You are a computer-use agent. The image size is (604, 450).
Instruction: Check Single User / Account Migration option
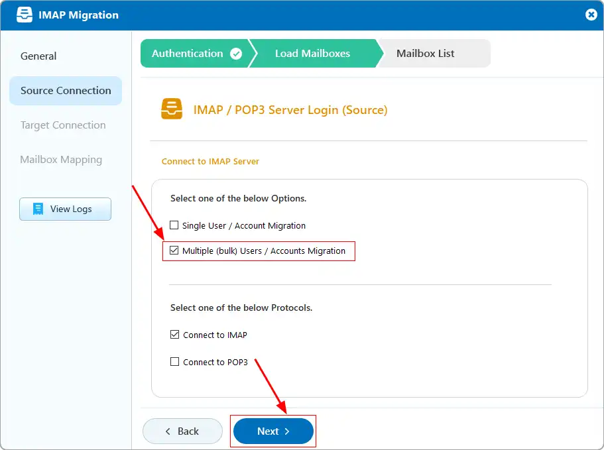pyautogui.click(x=174, y=225)
